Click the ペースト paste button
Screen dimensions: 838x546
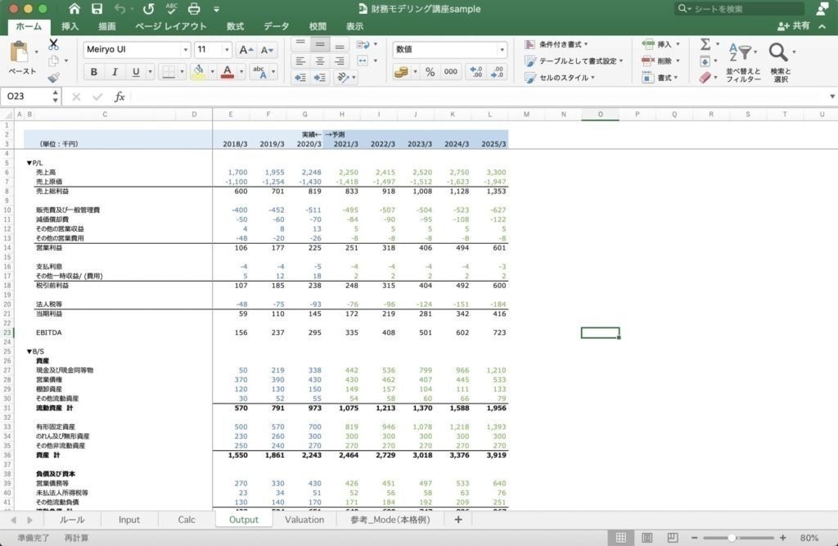(22, 59)
